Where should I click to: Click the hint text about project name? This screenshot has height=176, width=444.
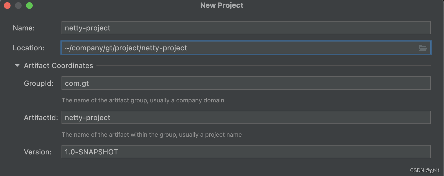click(x=152, y=134)
